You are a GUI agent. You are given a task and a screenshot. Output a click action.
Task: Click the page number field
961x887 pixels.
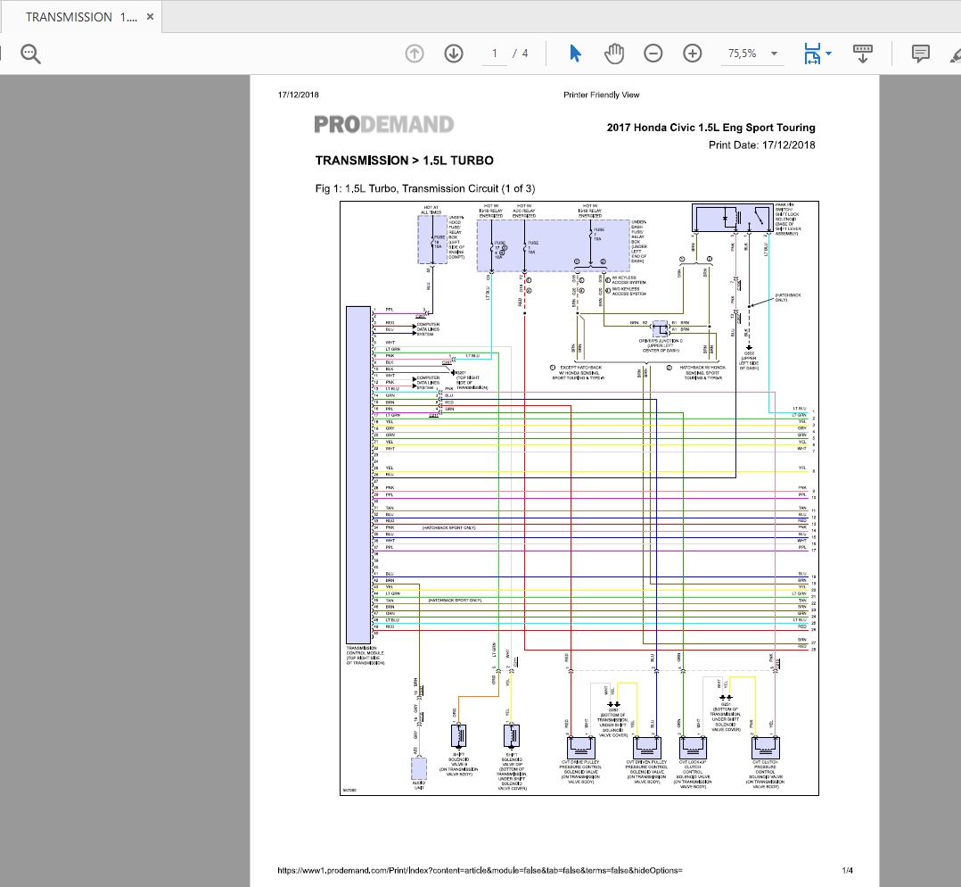495,54
